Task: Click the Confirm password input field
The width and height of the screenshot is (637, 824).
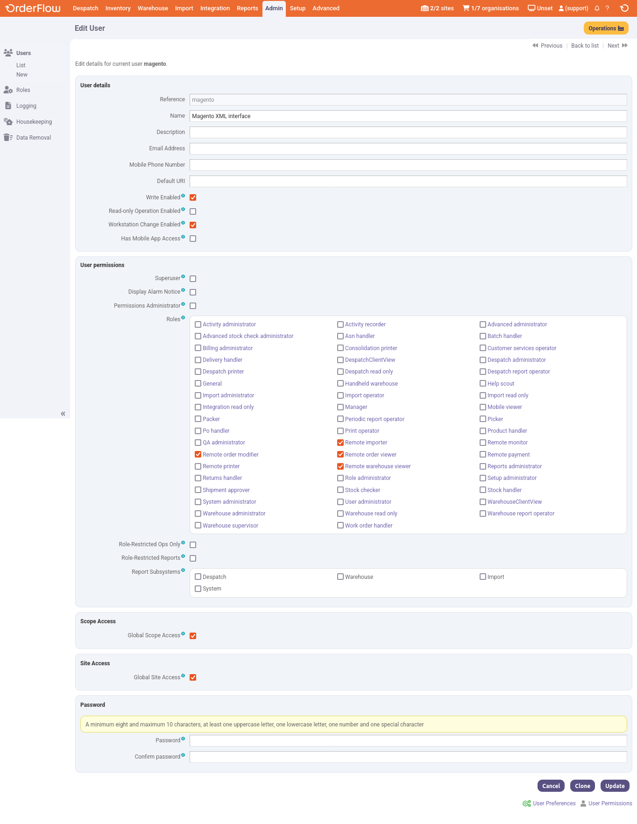Action: (x=408, y=757)
